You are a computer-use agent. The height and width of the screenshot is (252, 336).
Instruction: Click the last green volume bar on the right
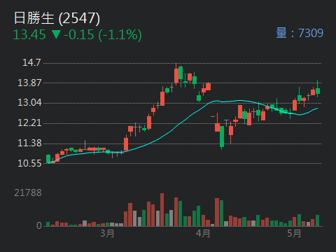[318, 220]
